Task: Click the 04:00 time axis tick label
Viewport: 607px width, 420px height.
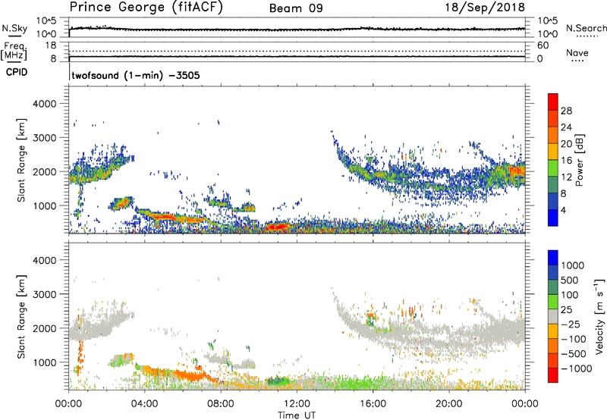Action: (x=144, y=404)
